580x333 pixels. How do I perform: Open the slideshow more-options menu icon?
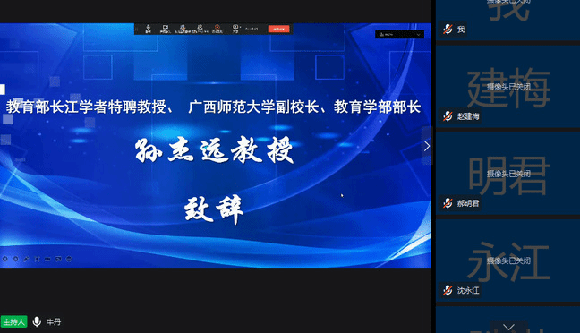point(69,259)
